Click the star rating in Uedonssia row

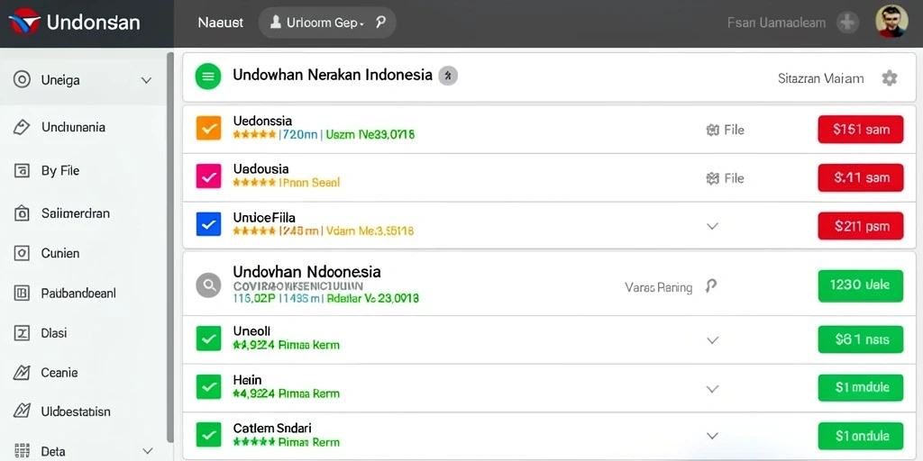(x=254, y=135)
